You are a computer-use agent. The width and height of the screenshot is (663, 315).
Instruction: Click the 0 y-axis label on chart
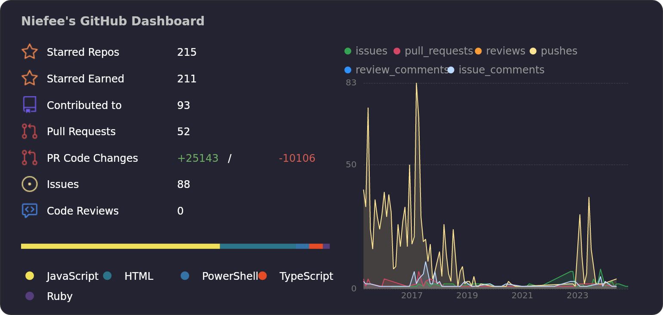[x=354, y=288]
